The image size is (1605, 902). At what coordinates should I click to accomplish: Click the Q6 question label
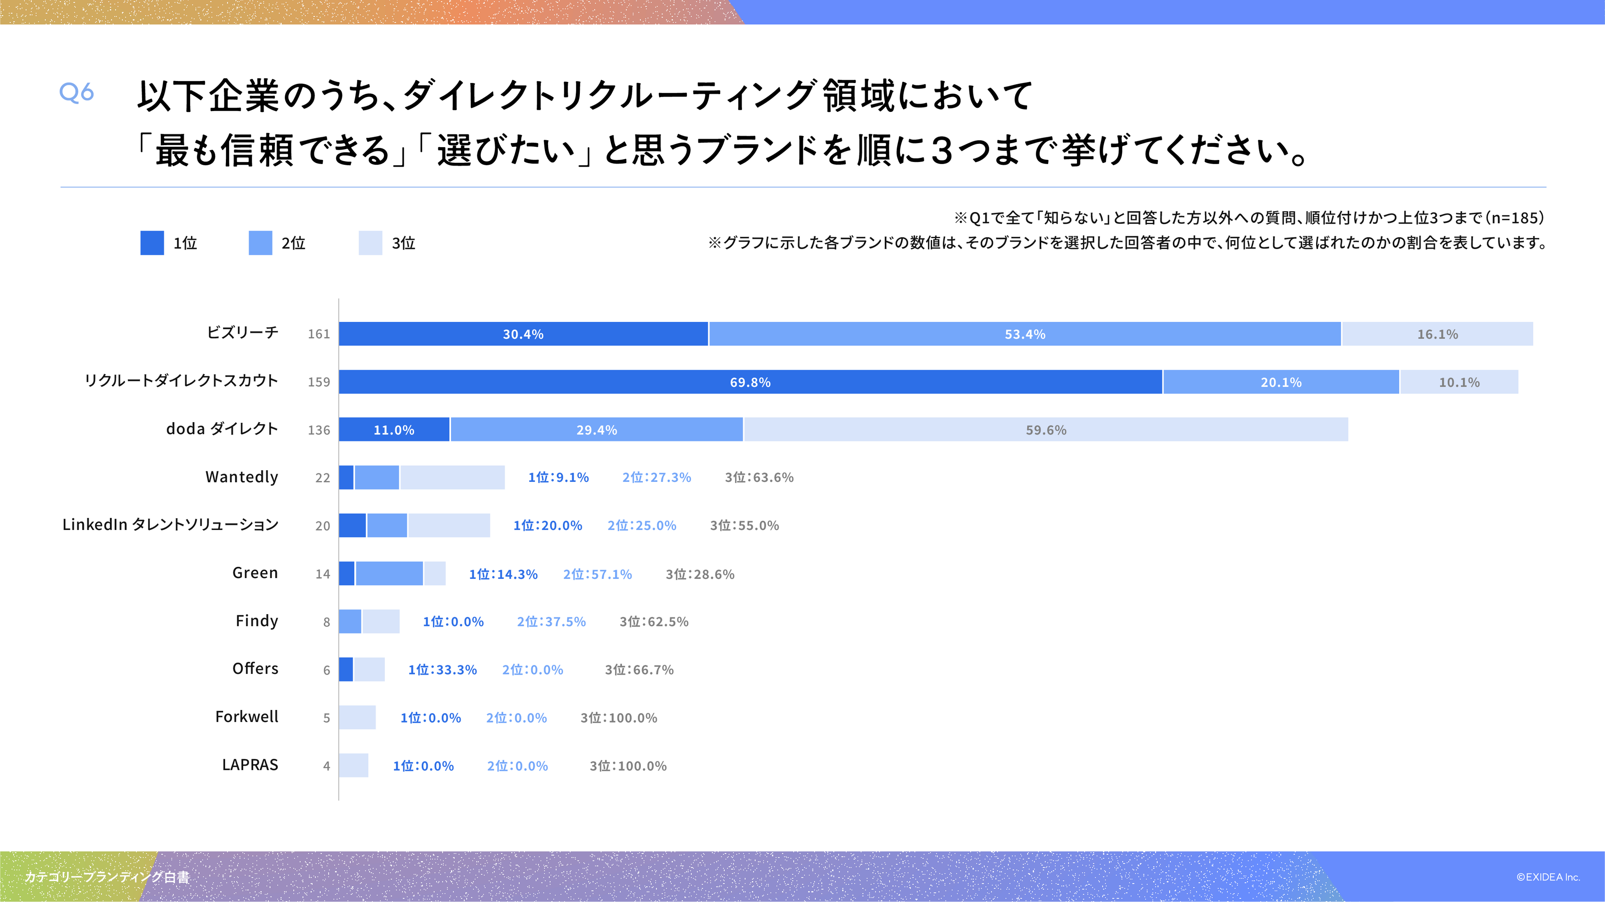(x=77, y=93)
